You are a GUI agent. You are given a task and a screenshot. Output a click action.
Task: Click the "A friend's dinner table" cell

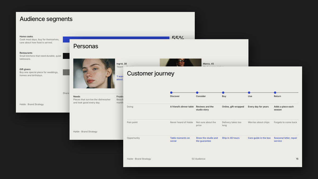(182, 107)
